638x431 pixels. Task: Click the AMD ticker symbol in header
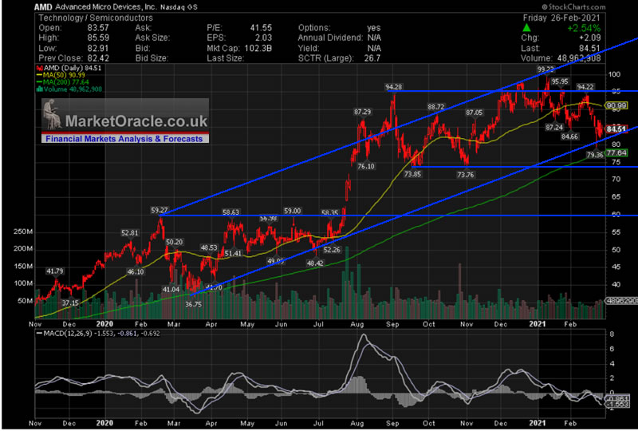[44, 6]
